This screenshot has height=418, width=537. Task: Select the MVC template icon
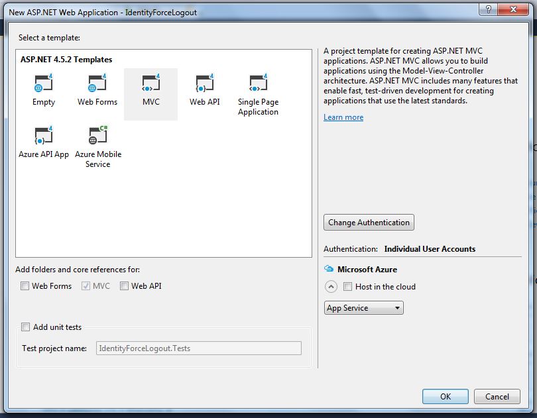(151, 83)
